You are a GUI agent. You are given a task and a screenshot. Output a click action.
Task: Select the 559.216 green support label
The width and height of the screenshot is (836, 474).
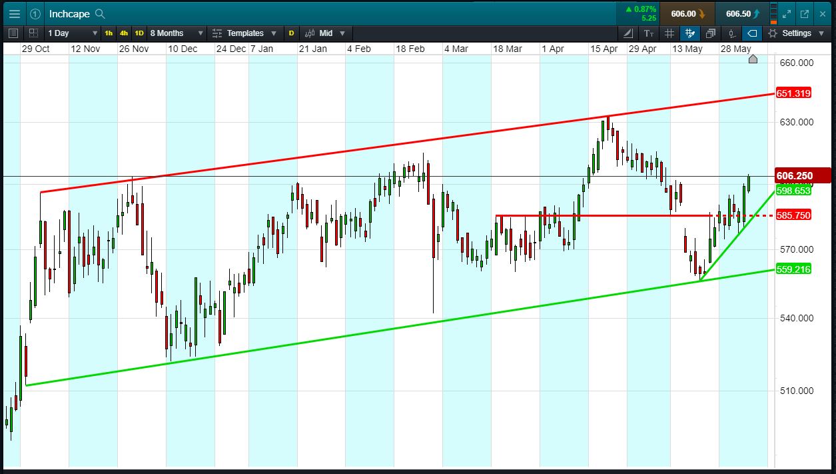point(794,269)
